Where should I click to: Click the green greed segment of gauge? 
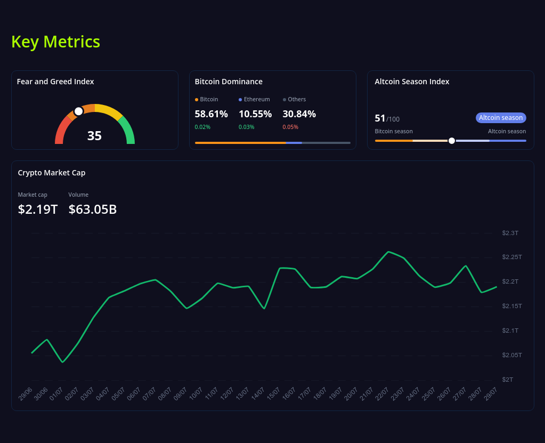[x=128, y=131]
